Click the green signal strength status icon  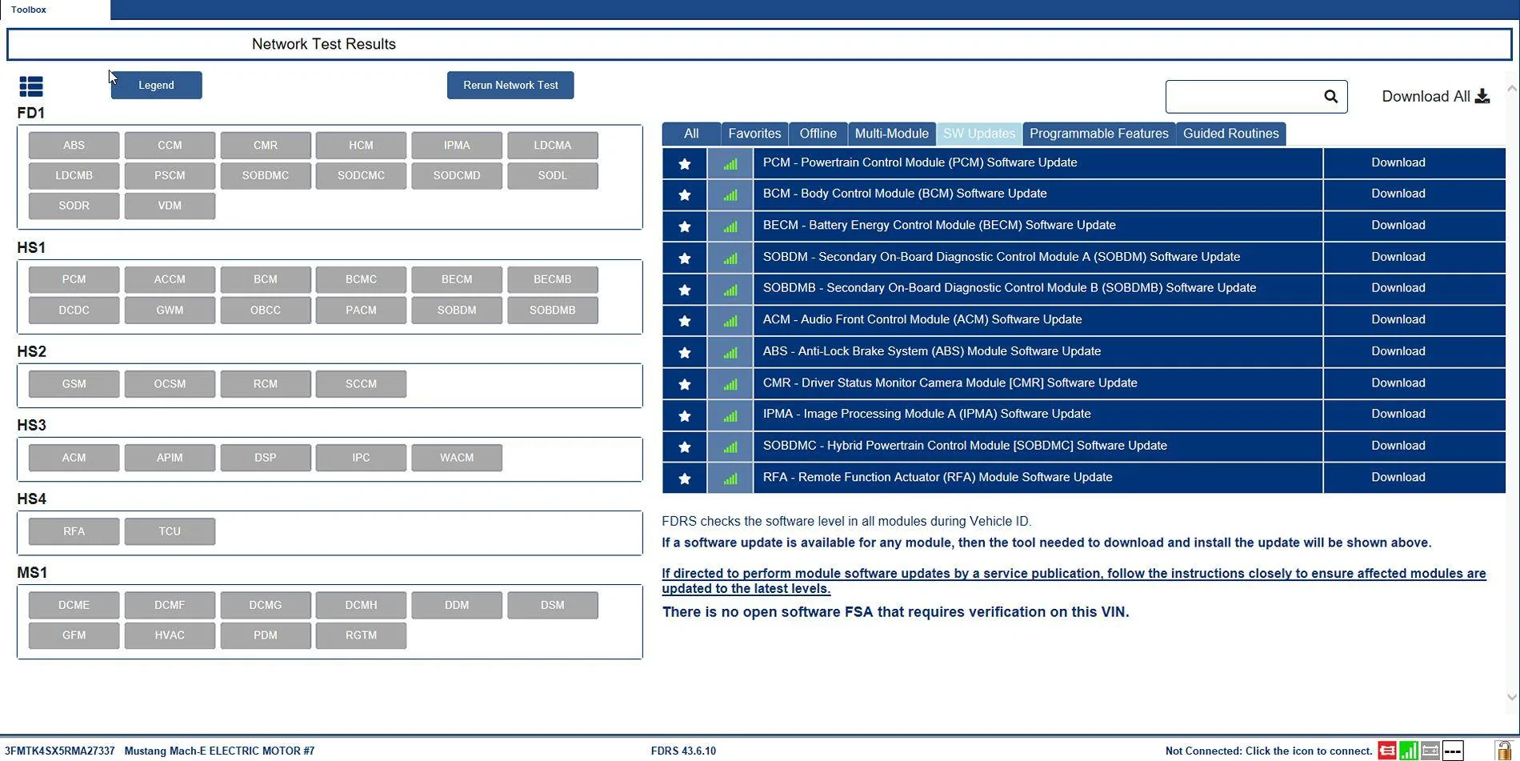(1409, 751)
